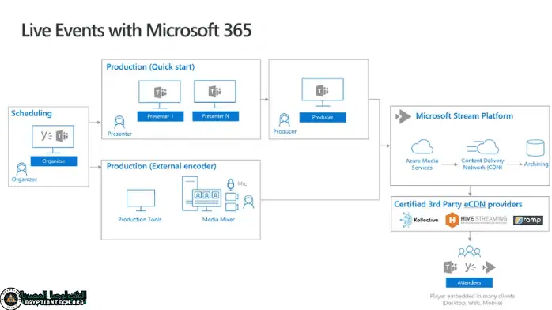Select the Media Mixer computer icon
Screen dimensions: 552x310
(202, 194)
